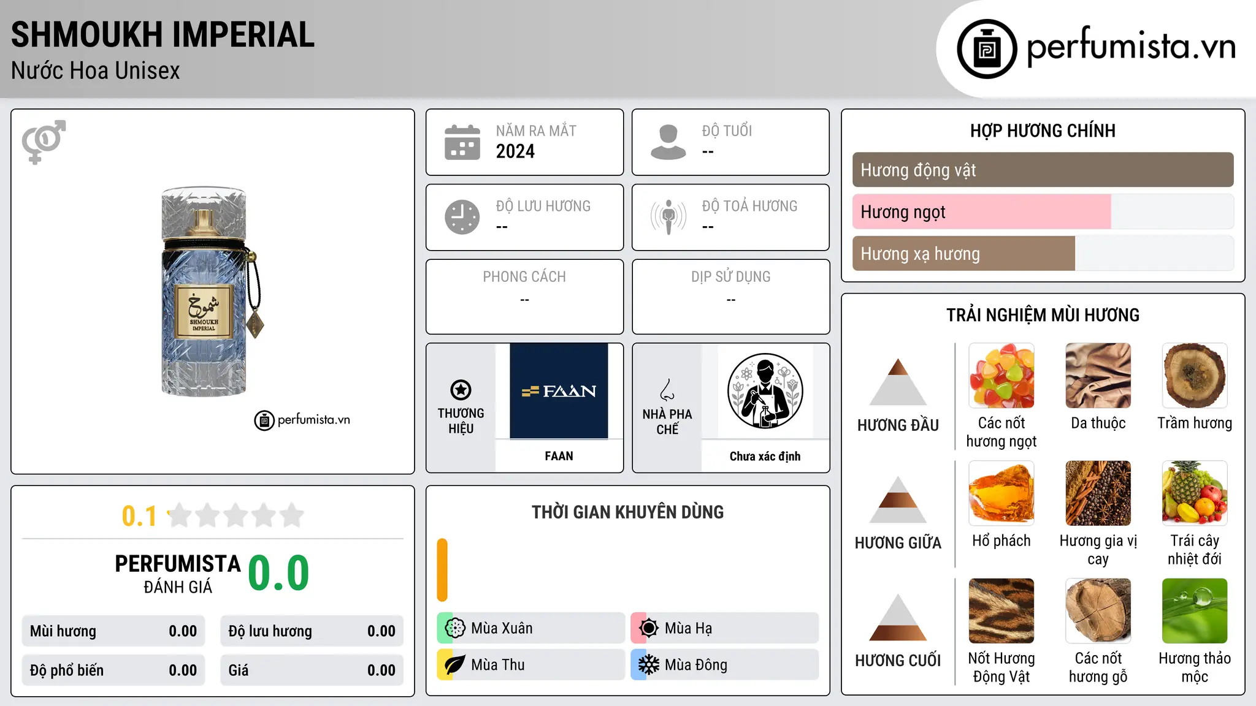Click the star badge icon above Thương hiệu
This screenshot has width=1256, height=706.
pos(461,390)
